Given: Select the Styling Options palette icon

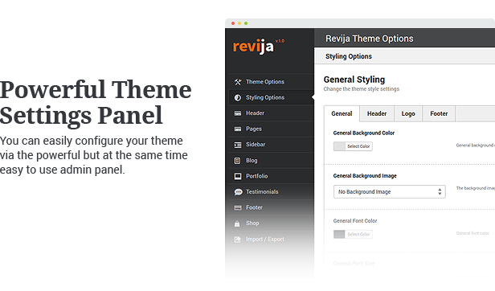Looking at the screenshot, I should 238,97.
